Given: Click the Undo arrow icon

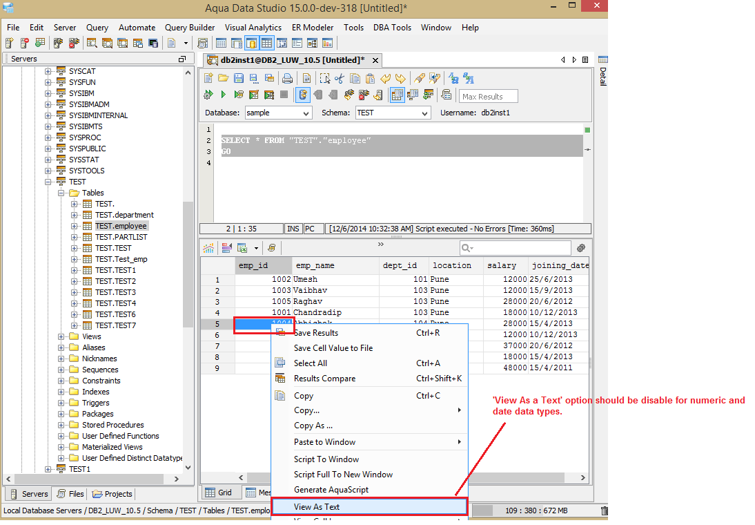Looking at the screenshot, I should [x=385, y=78].
